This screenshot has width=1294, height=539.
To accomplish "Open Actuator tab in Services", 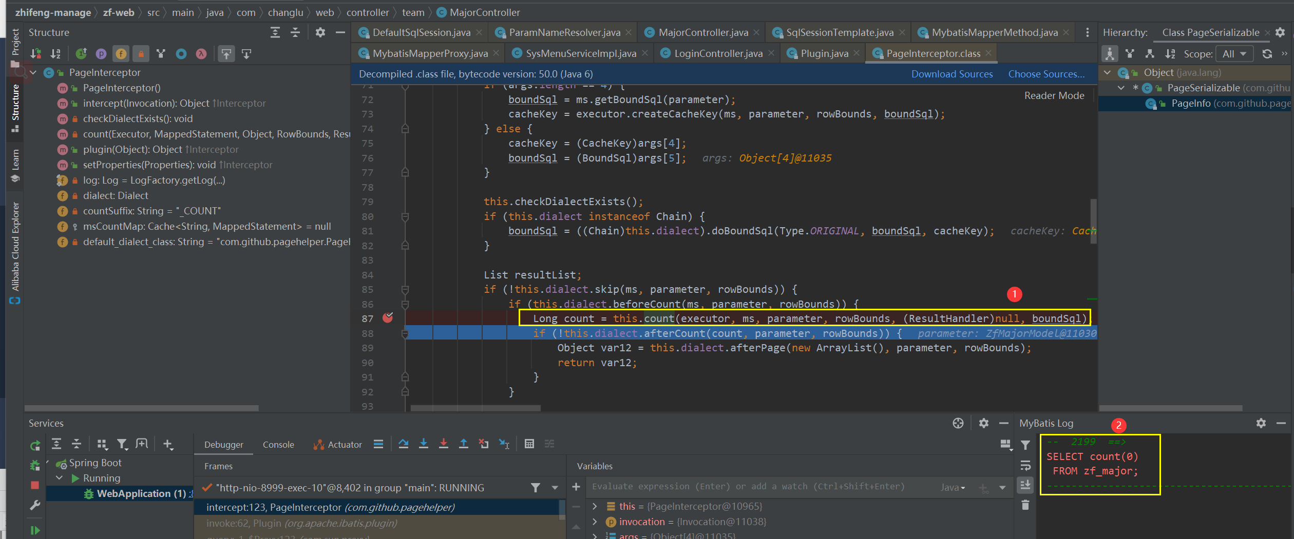I will coord(337,444).
